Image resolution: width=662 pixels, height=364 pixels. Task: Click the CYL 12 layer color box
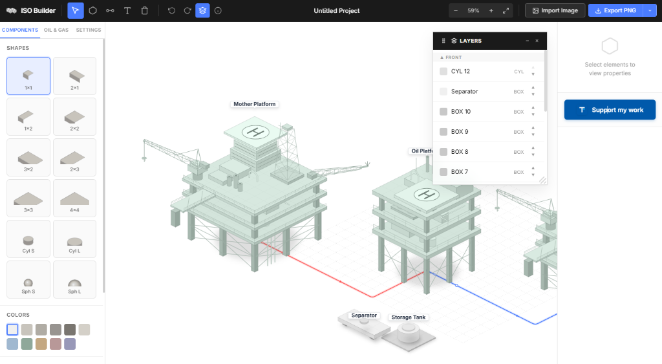[443, 71]
